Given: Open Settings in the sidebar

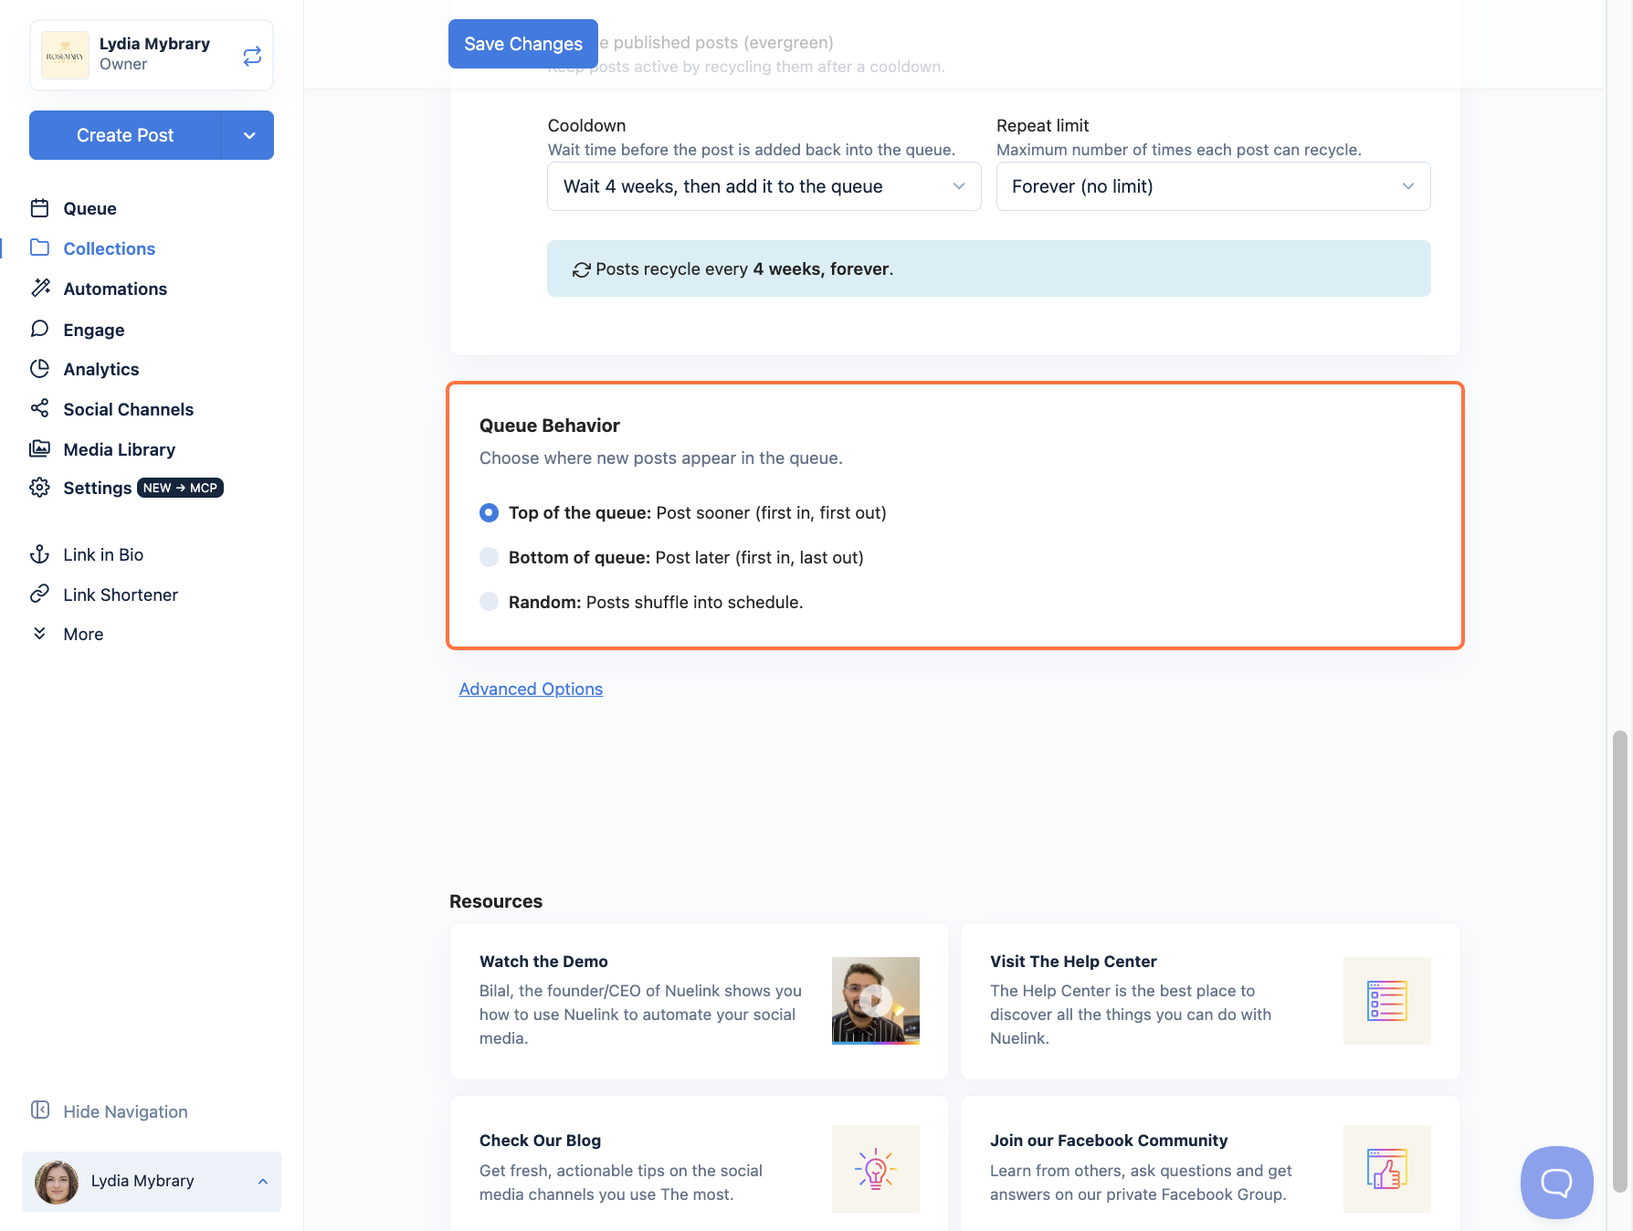Looking at the screenshot, I should click(x=97, y=488).
